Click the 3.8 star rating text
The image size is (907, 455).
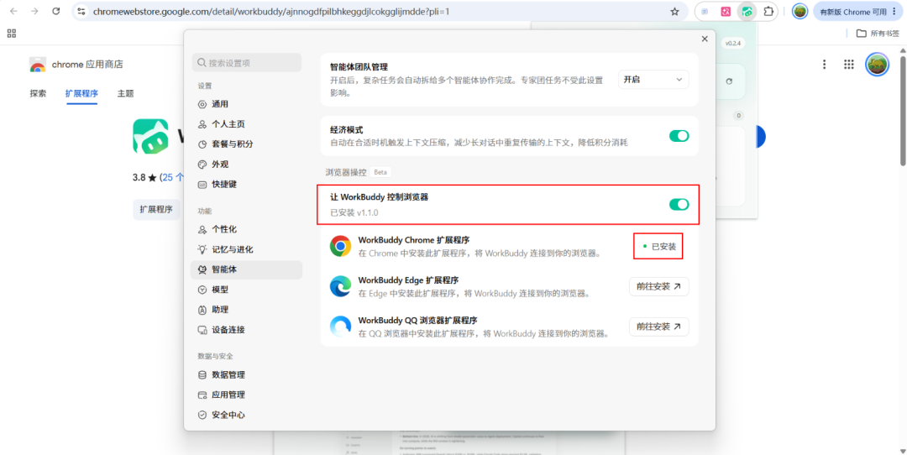144,178
